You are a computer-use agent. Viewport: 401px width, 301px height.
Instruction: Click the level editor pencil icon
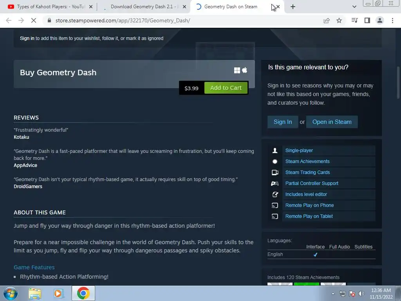(x=275, y=194)
